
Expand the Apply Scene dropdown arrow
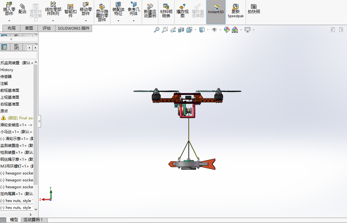[241, 30]
